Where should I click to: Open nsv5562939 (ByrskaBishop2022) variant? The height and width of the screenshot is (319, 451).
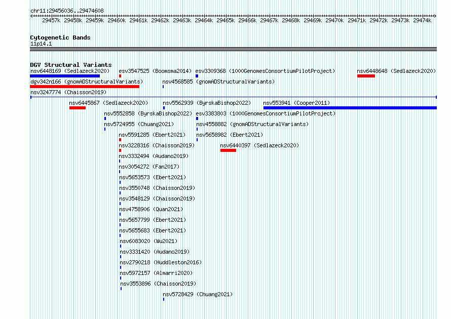[207, 103]
